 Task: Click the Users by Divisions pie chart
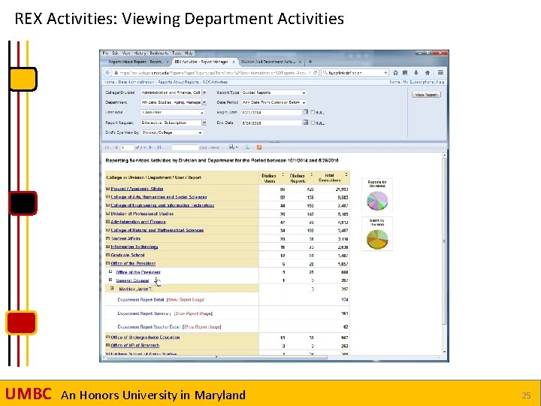tap(377, 239)
